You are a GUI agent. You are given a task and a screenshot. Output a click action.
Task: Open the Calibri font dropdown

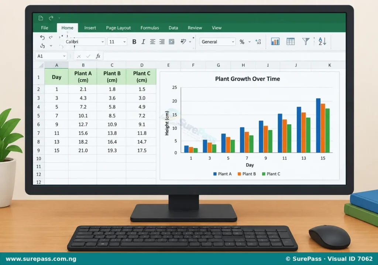[103, 42]
